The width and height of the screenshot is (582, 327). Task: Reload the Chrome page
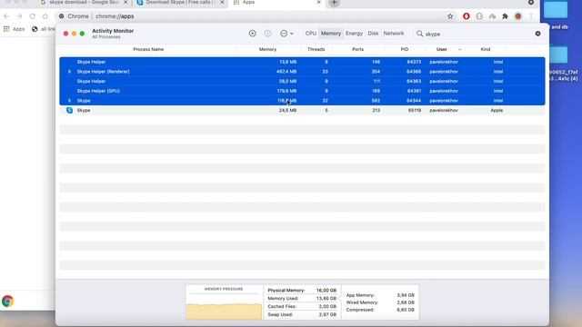[x=33, y=16]
